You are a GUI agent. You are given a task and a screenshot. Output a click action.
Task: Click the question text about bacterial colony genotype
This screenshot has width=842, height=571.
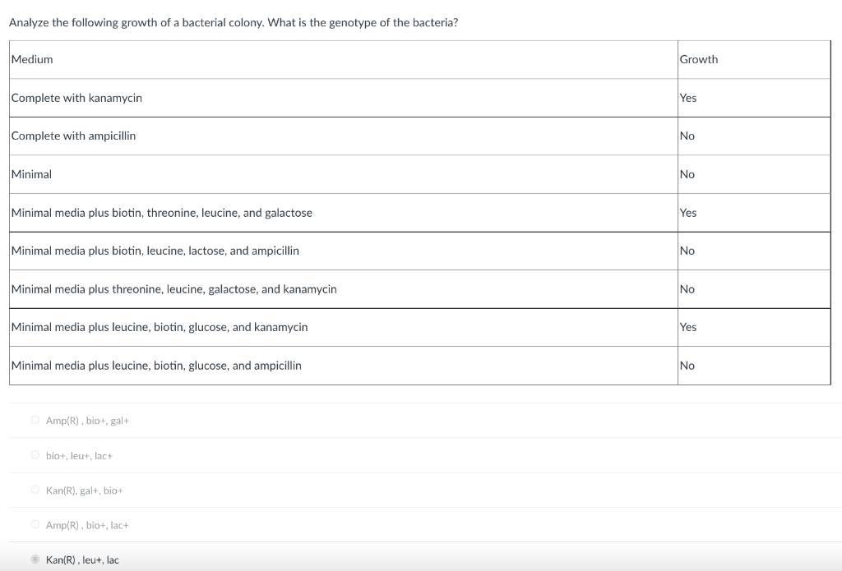pyautogui.click(x=234, y=22)
